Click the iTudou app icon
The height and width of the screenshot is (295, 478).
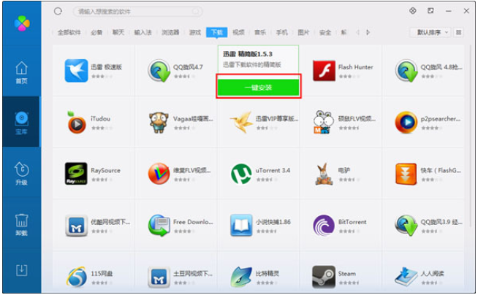pos(76,122)
